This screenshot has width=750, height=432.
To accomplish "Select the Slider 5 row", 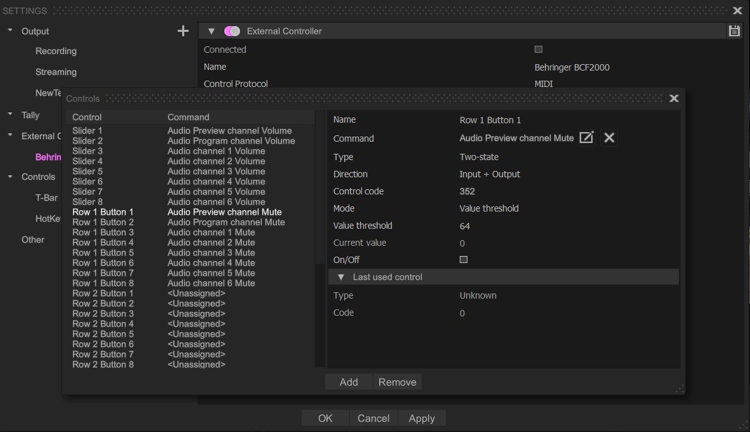I will point(191,172).
